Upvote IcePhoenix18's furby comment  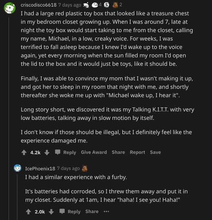pos(28,212)
